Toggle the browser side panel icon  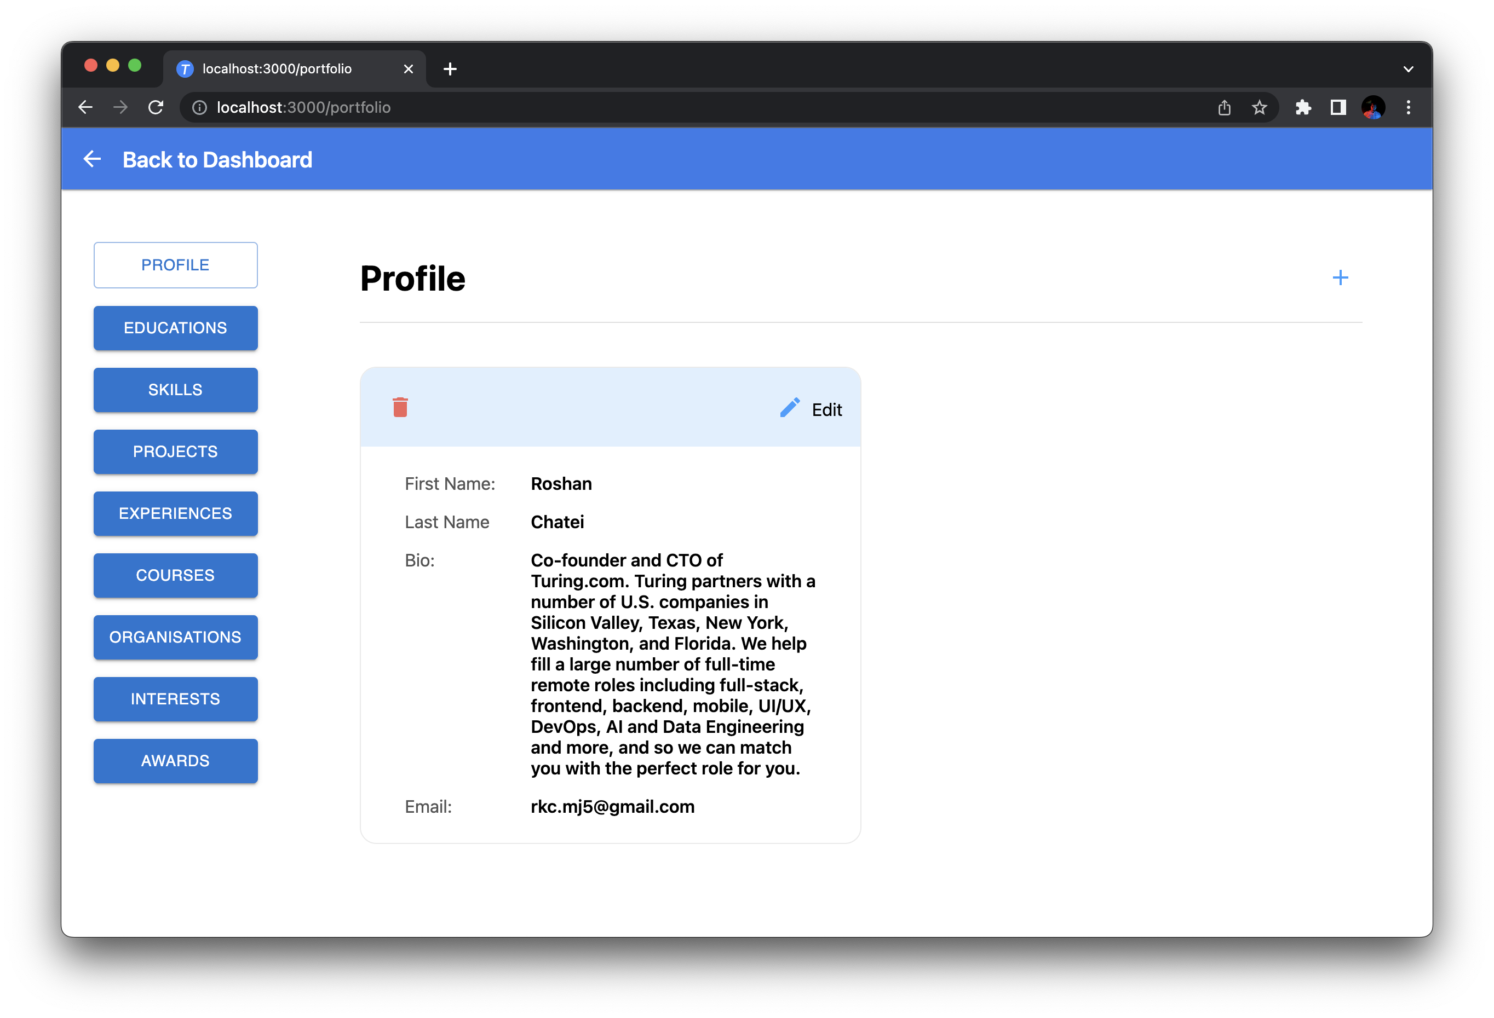pos(1338,107)
